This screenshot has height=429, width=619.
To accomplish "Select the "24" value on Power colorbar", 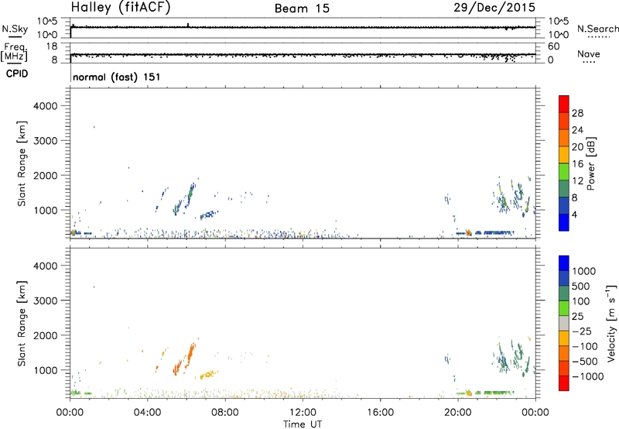I will tap(577, 130).
